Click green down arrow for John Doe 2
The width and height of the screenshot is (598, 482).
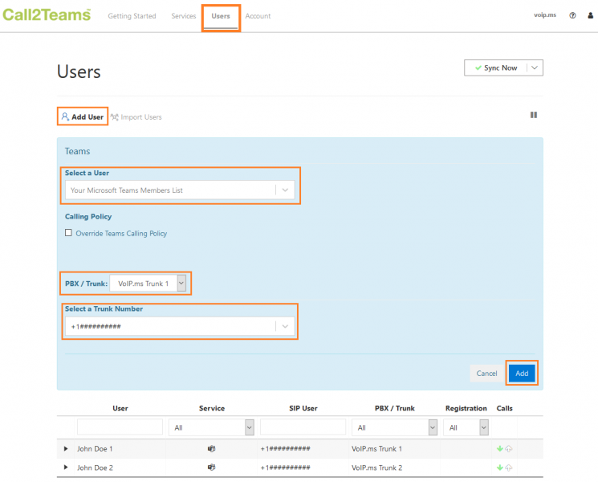(x=500, y=468)
